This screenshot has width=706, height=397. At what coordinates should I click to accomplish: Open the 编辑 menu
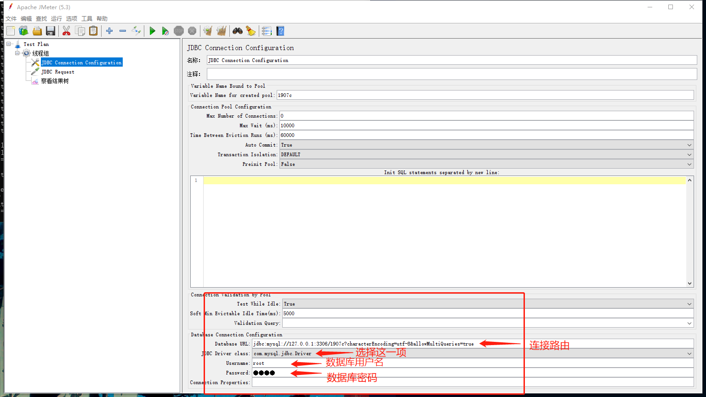[26, 19]
